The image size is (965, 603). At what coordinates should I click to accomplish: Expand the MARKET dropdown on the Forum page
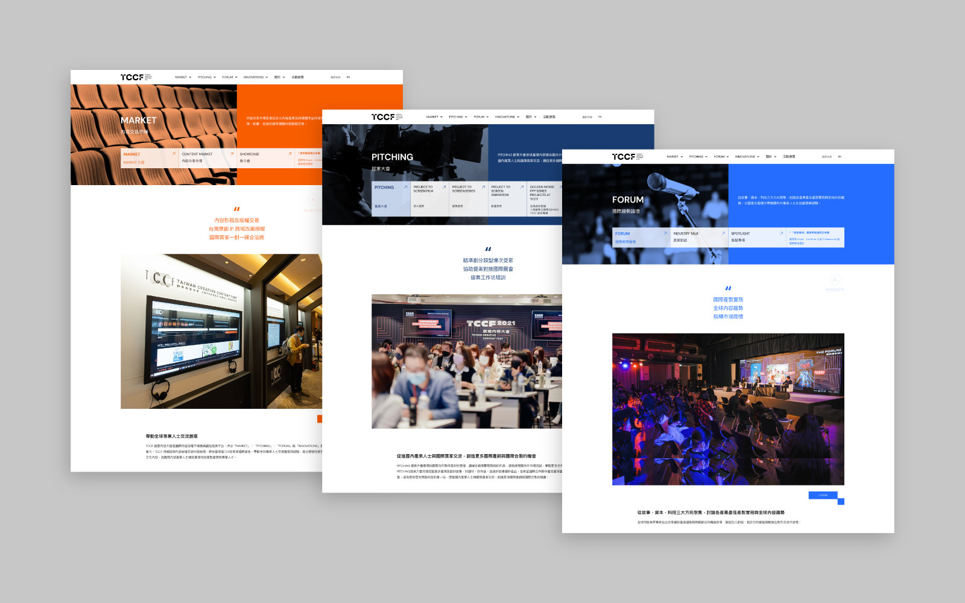pos(674,157)
